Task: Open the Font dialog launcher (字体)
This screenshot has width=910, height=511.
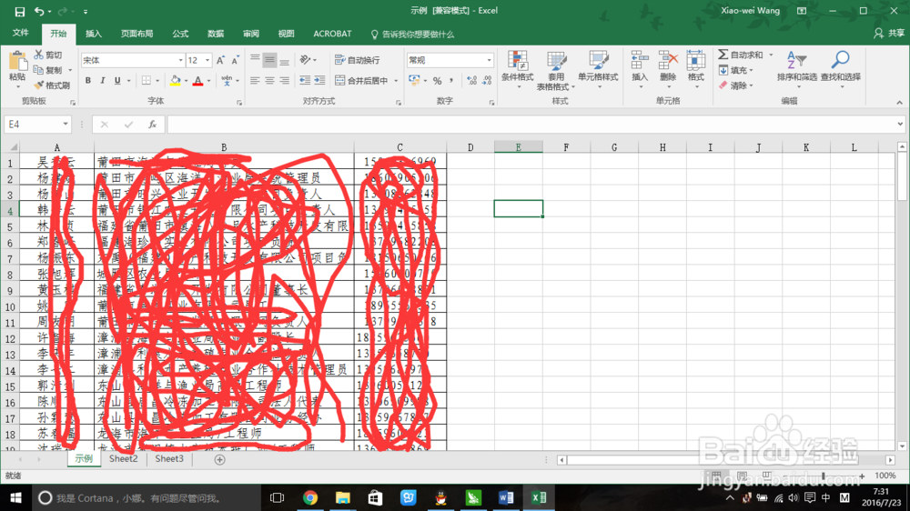Action: point(239,103)
